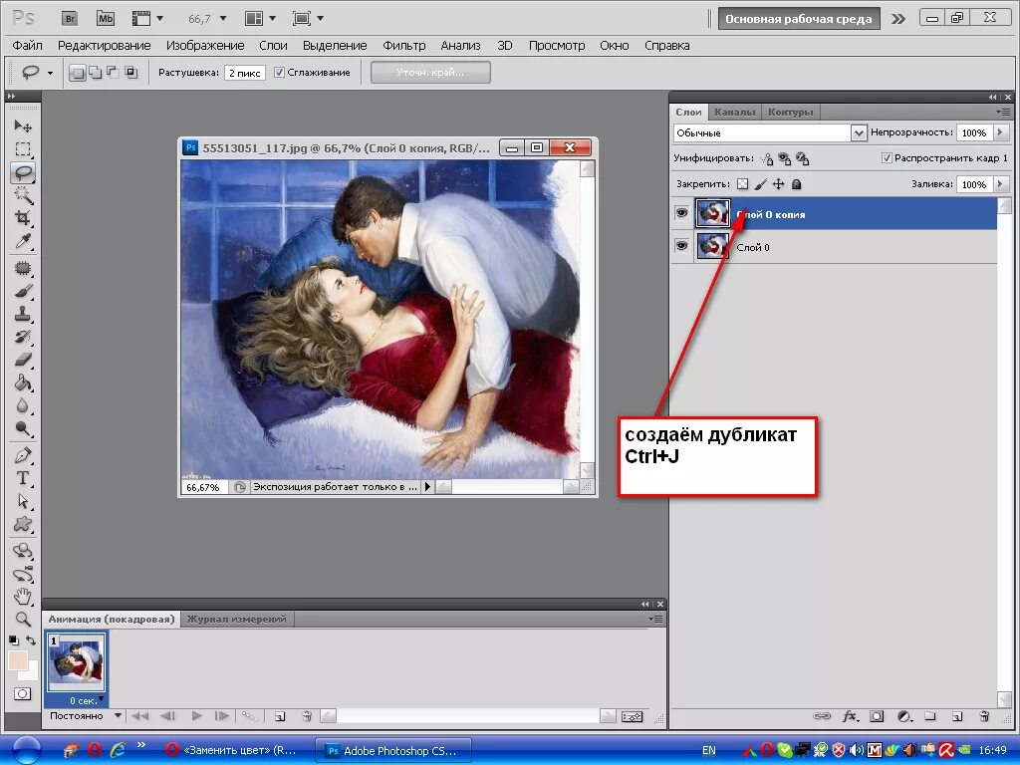Select the Clone Stamp tool

[x=23, y=314]
